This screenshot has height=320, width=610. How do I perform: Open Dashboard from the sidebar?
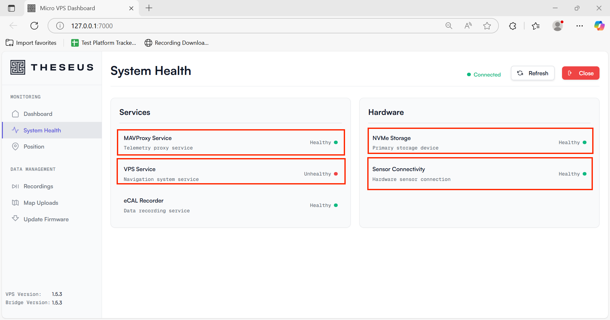point(38,114)
